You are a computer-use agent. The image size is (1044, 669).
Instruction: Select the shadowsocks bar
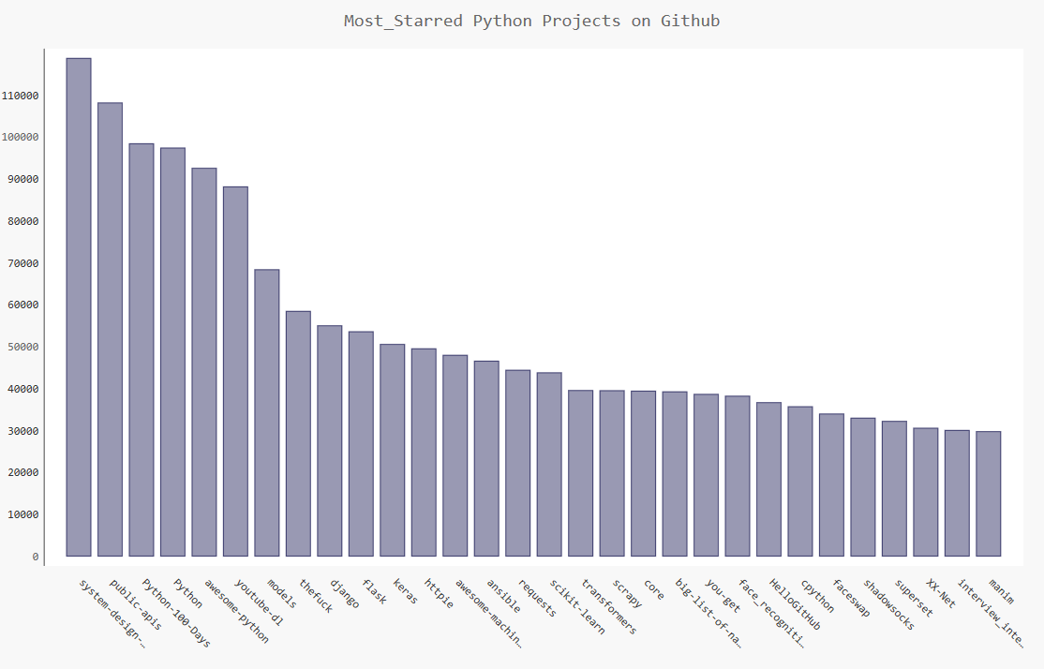pos(863,486)
